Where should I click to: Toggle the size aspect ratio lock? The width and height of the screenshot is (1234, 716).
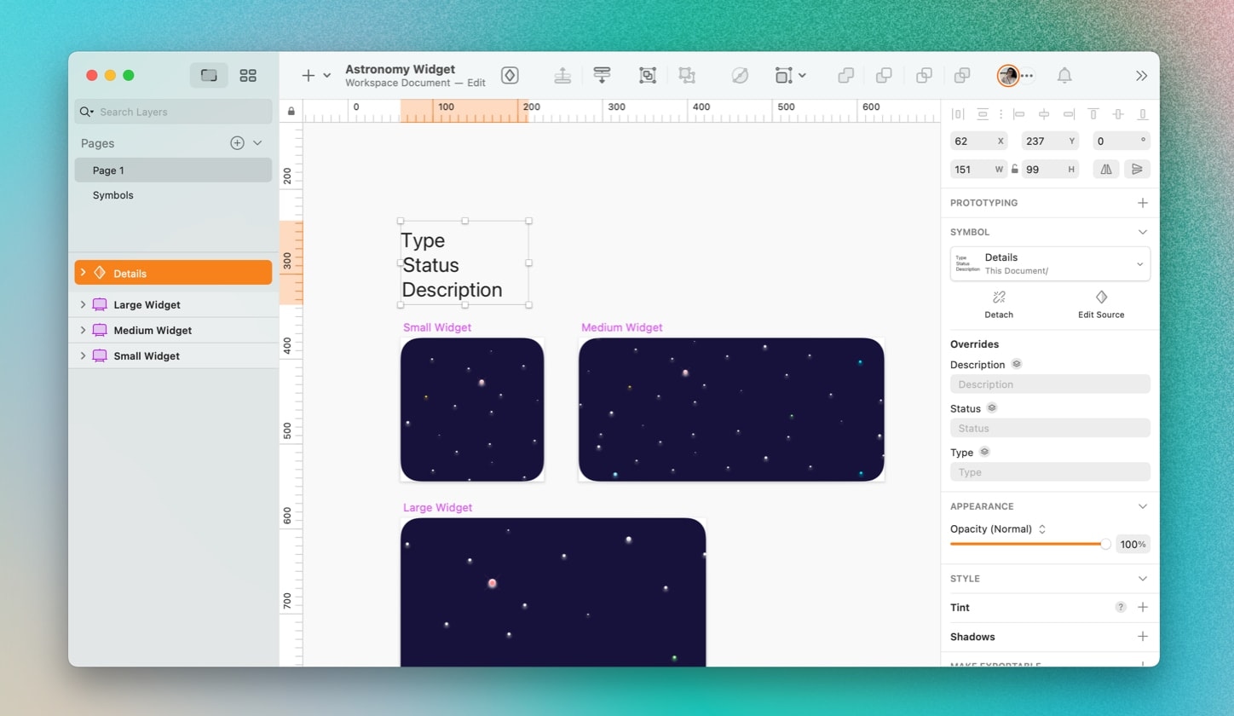point(1015,169)
